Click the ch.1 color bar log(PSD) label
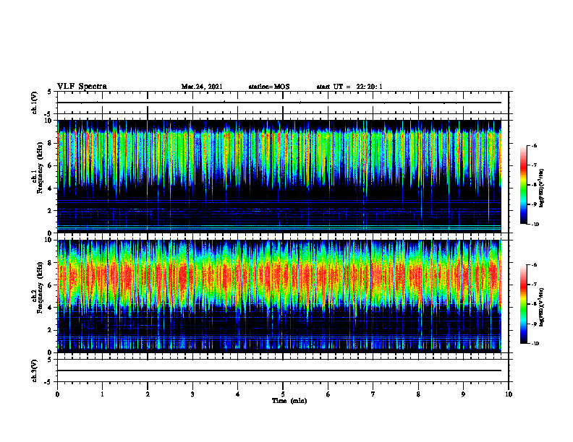 coord(542,188)
